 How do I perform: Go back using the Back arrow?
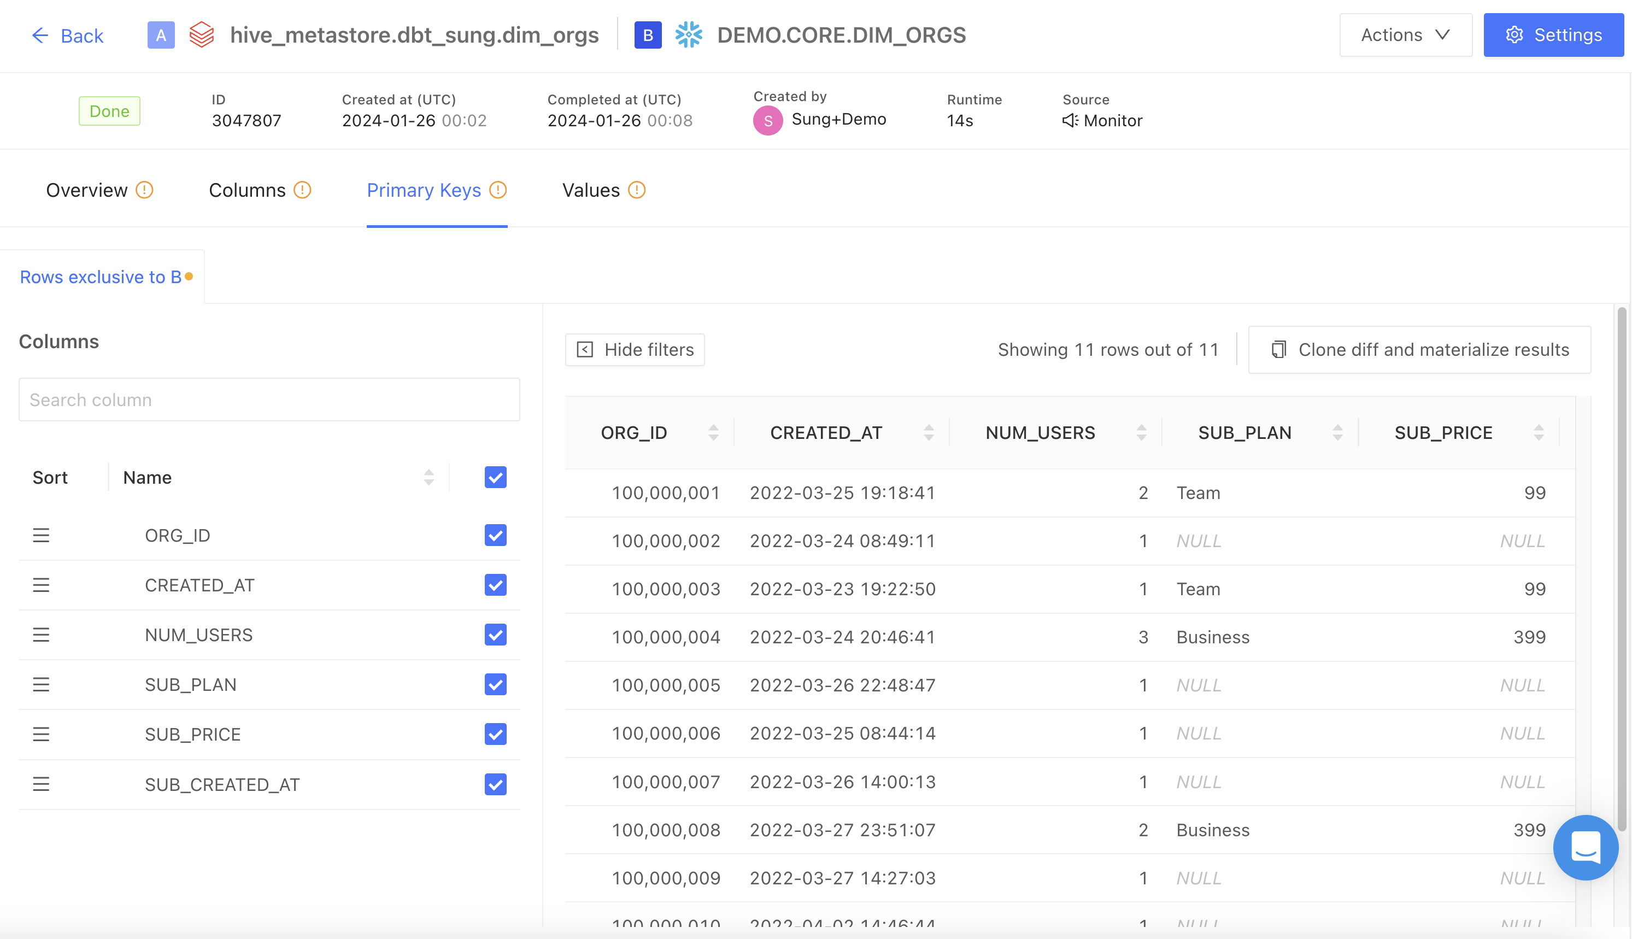click(67, 36)
